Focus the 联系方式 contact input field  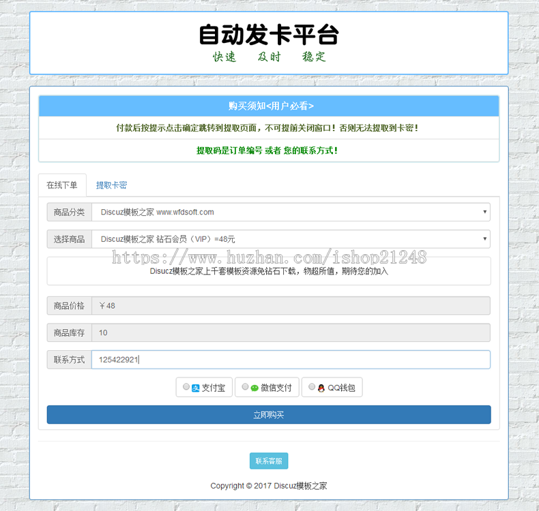point(291,360)
